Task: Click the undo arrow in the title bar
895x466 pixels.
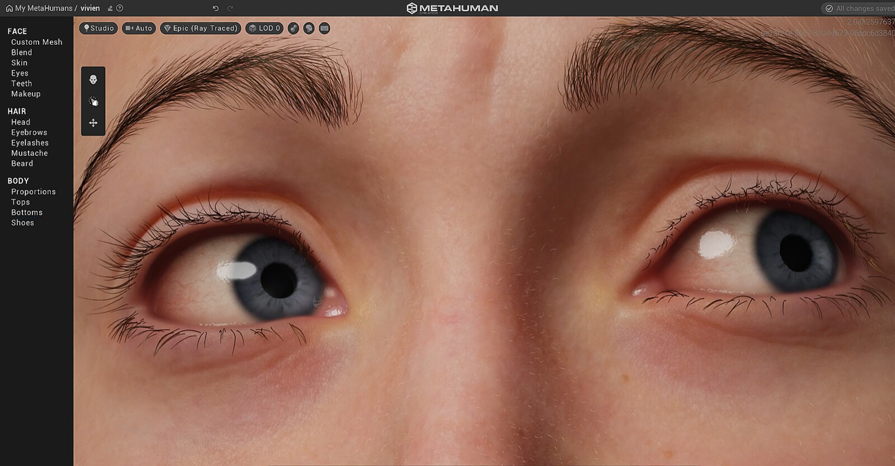Action: (215, 8)
